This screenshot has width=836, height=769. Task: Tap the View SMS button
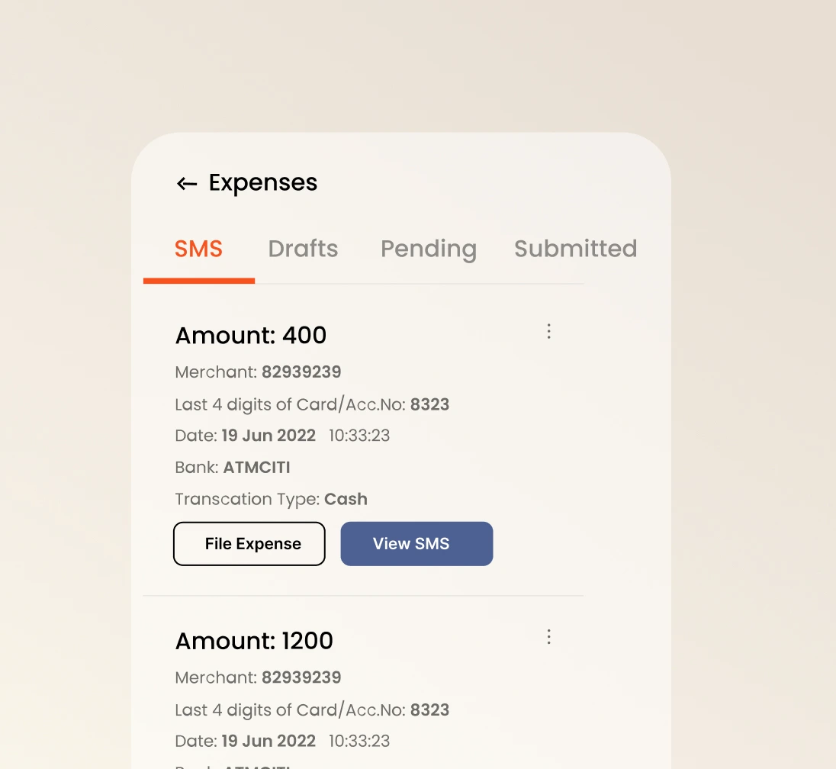coord(416,544)
